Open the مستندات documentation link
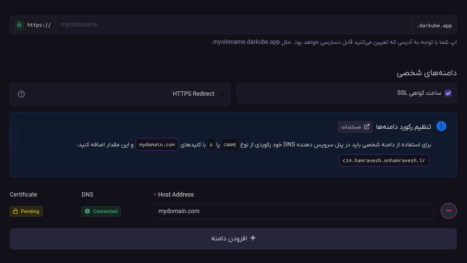Screen dimensions: 467x263 coord(355,127)
